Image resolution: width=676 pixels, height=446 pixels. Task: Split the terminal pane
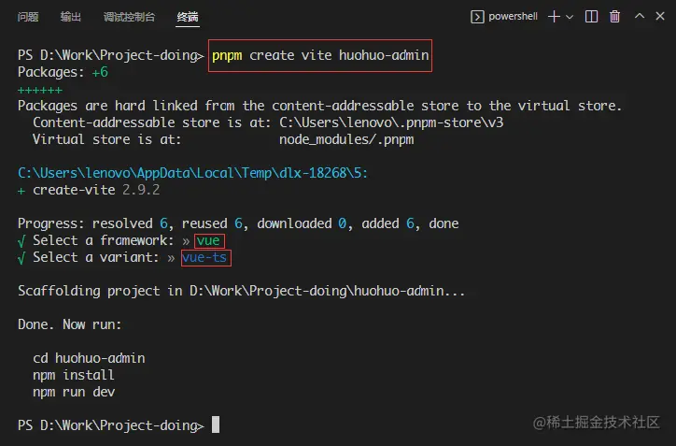click(x=591, y=17)
